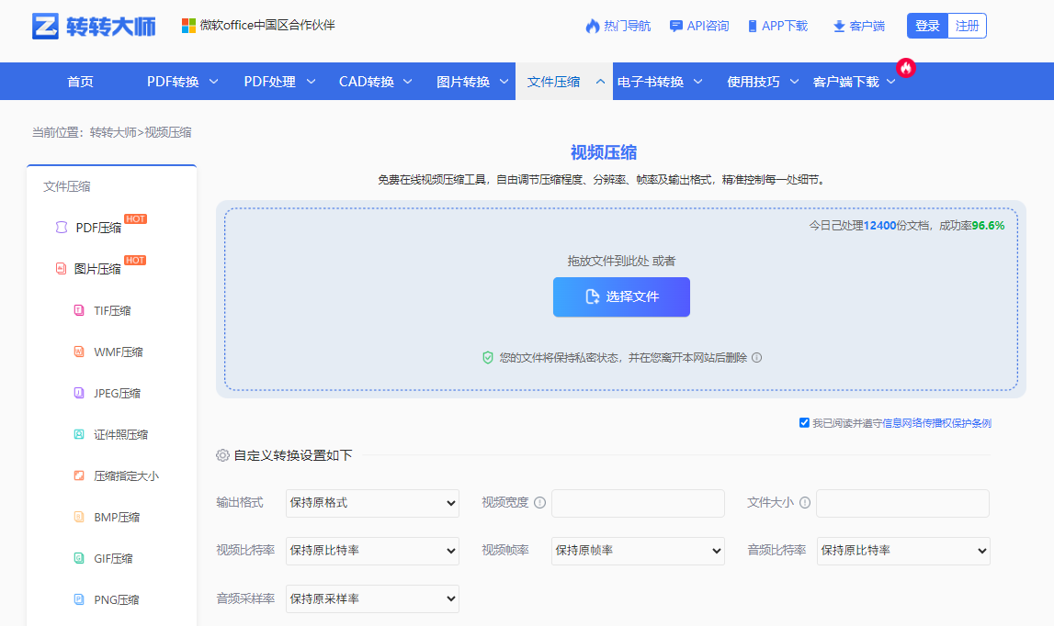Screen dimensions: 1054x626
Task: Click the 选择文件 upload button
Action: (621, 296)
